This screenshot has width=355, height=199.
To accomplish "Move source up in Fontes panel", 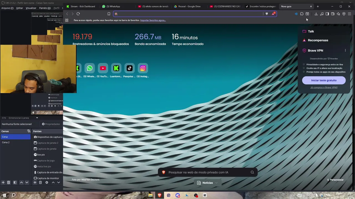I will click(53, 182).
